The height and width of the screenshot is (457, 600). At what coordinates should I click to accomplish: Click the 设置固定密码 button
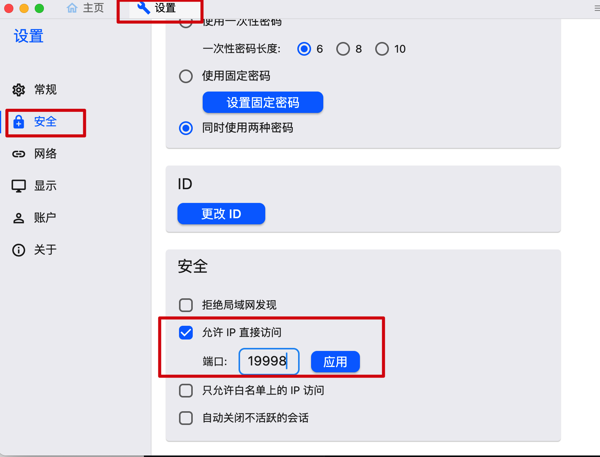click(263, 102)
